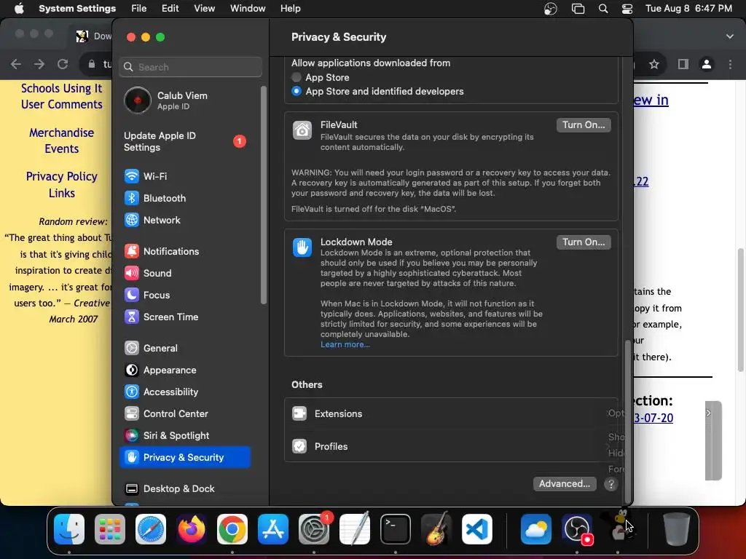Open TextEdit from the Dock
746x559 pixels.
tap(355, 529)
